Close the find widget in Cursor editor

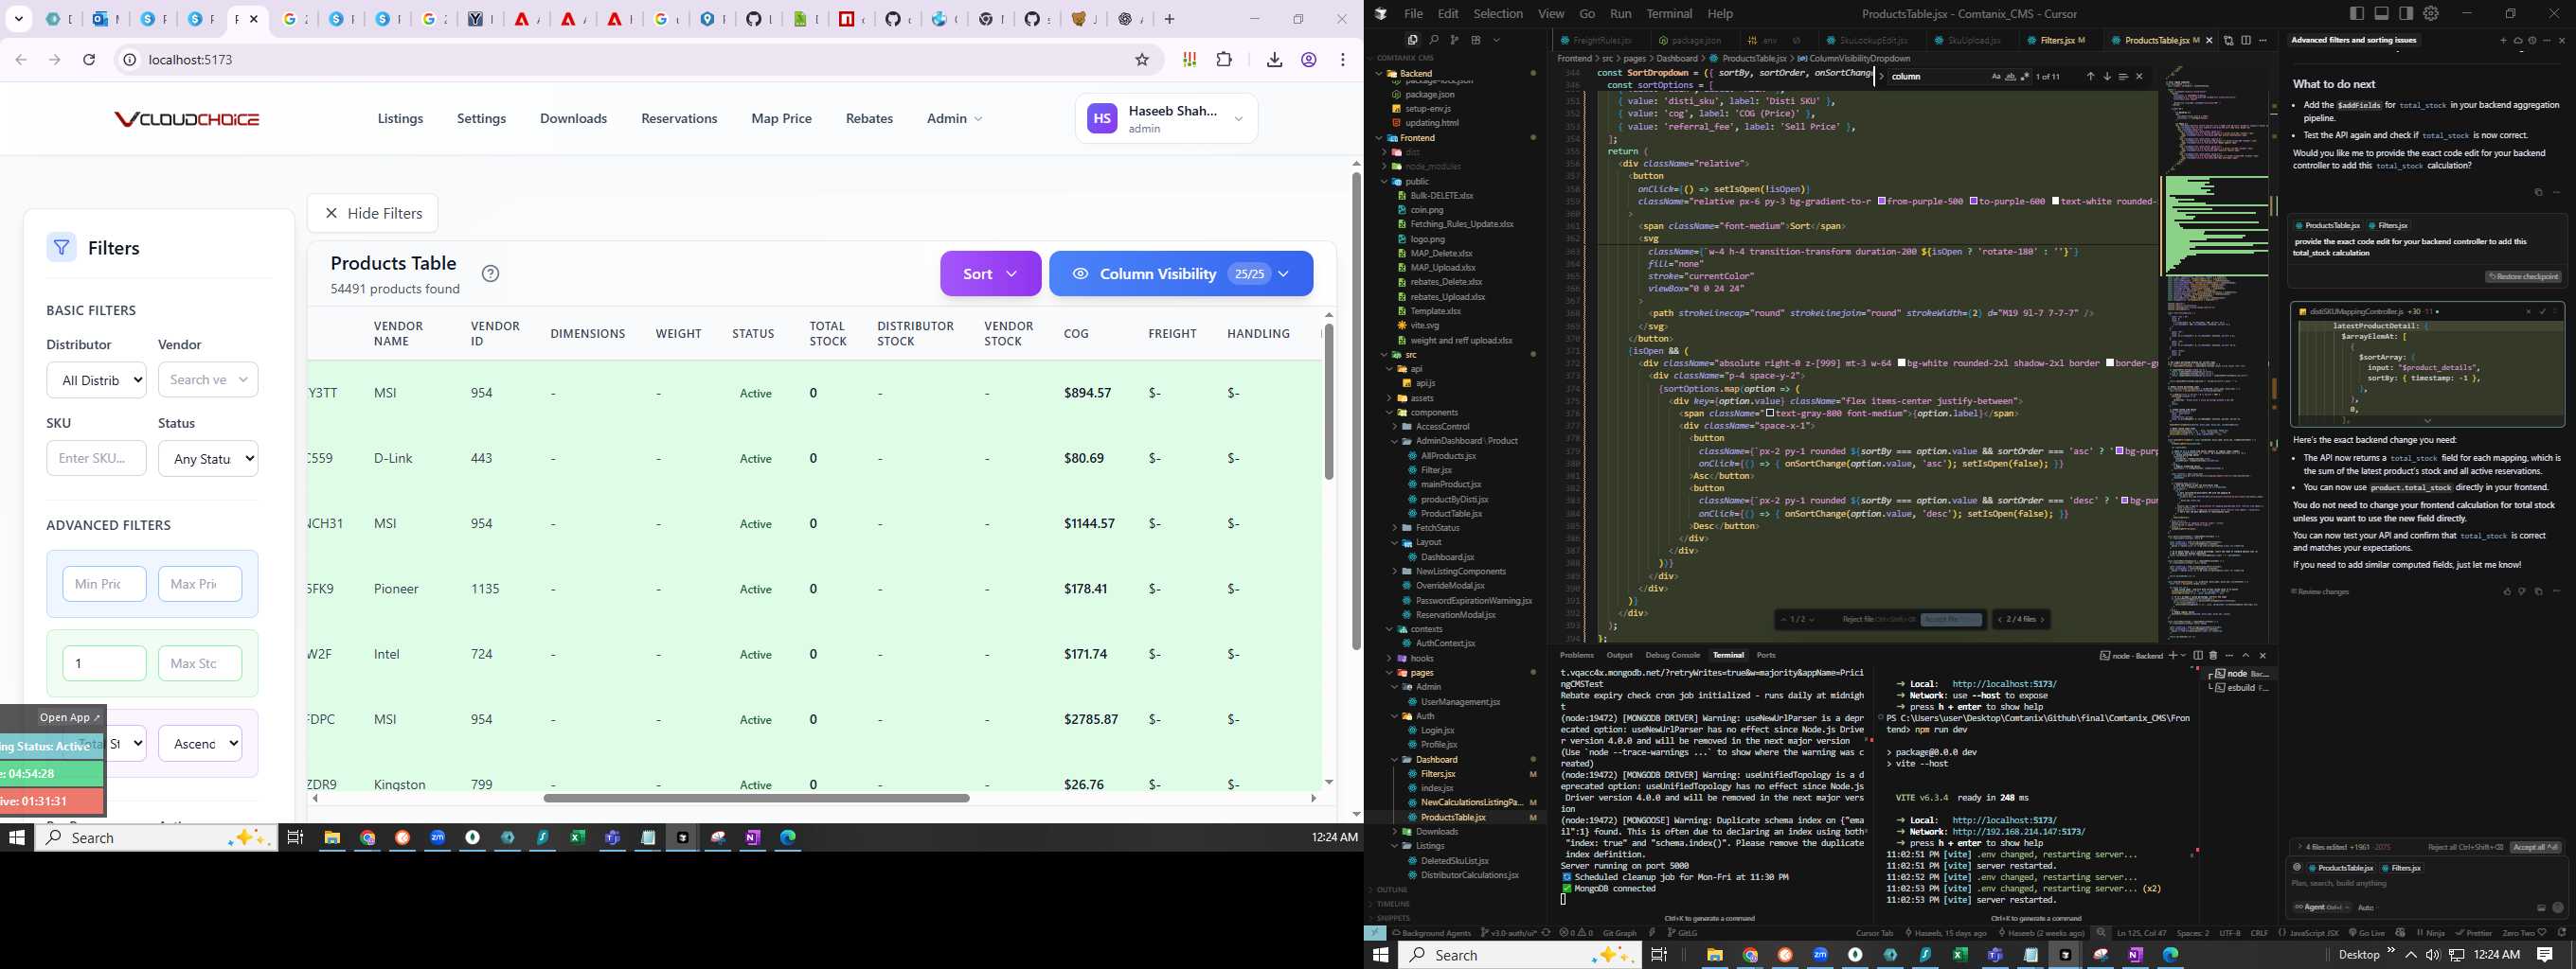[x=2140, y=77]
